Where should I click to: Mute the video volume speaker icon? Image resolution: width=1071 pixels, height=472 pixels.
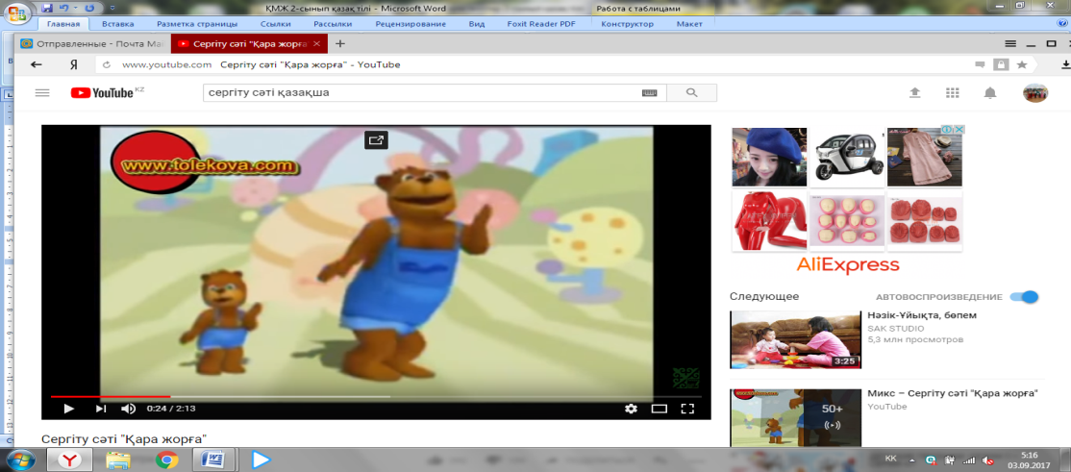[129, 409]
